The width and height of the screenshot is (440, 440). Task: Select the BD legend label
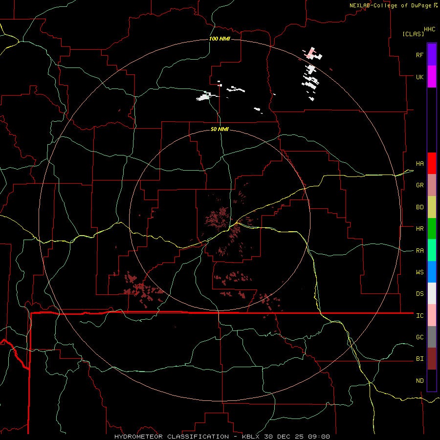[x=419, y=207]
